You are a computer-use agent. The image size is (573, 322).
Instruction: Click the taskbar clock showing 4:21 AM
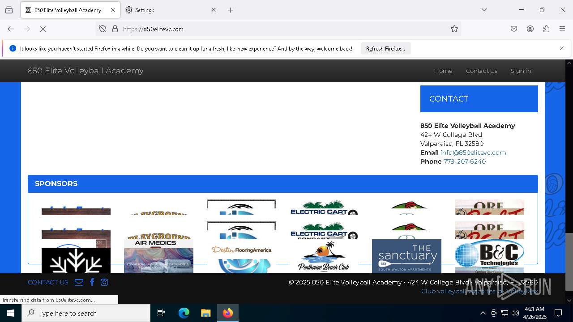(535, 313)
